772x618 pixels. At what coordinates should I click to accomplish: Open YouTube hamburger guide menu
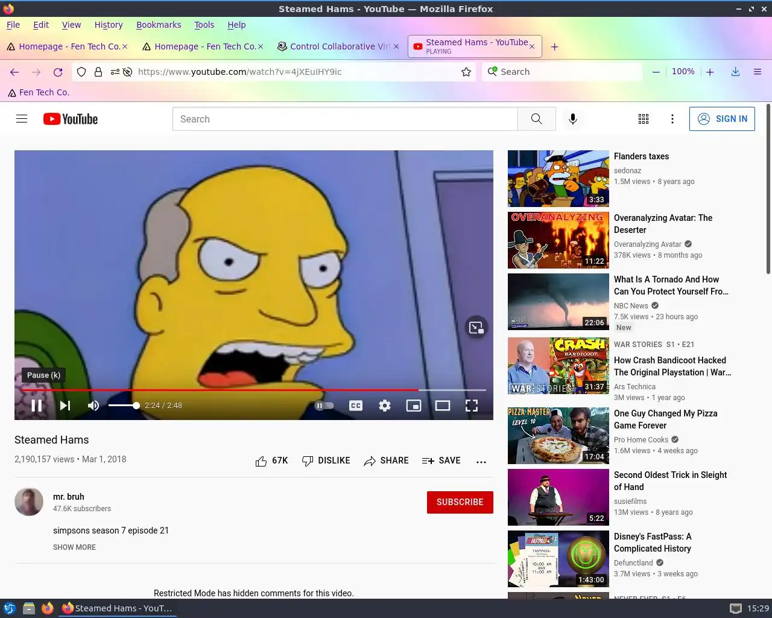point(22,119)
